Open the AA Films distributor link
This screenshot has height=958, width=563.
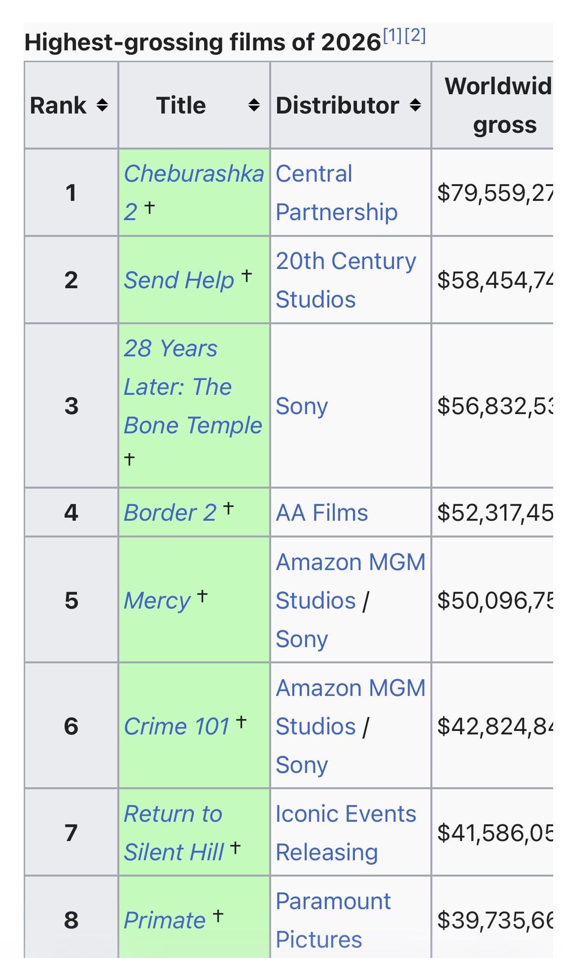(x=321, y=513)
